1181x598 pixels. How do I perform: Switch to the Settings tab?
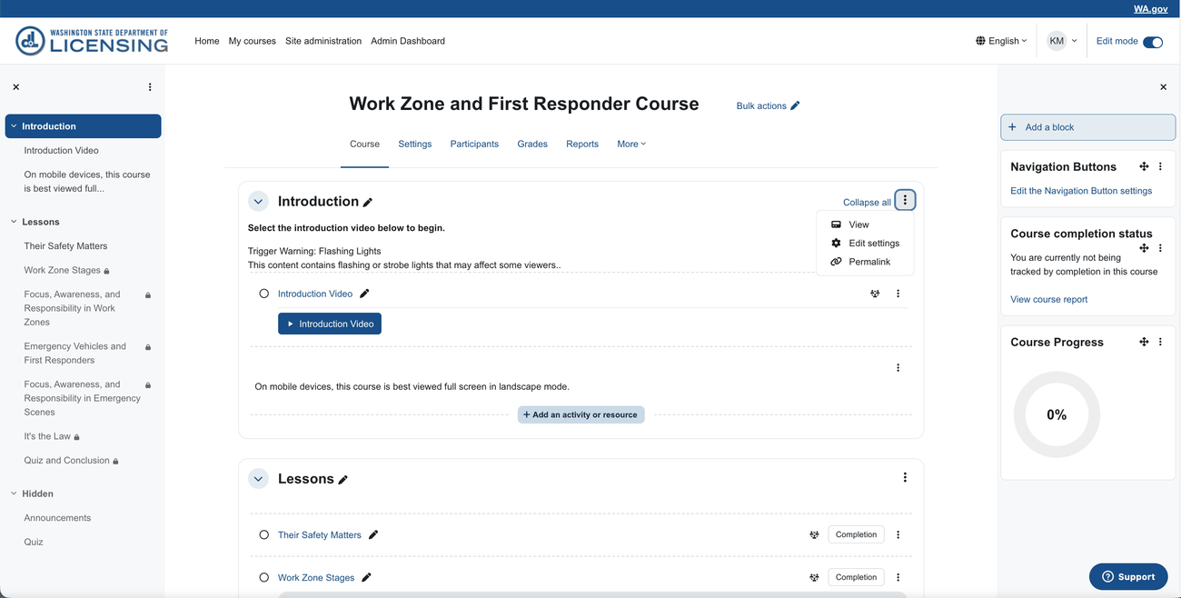415,144
